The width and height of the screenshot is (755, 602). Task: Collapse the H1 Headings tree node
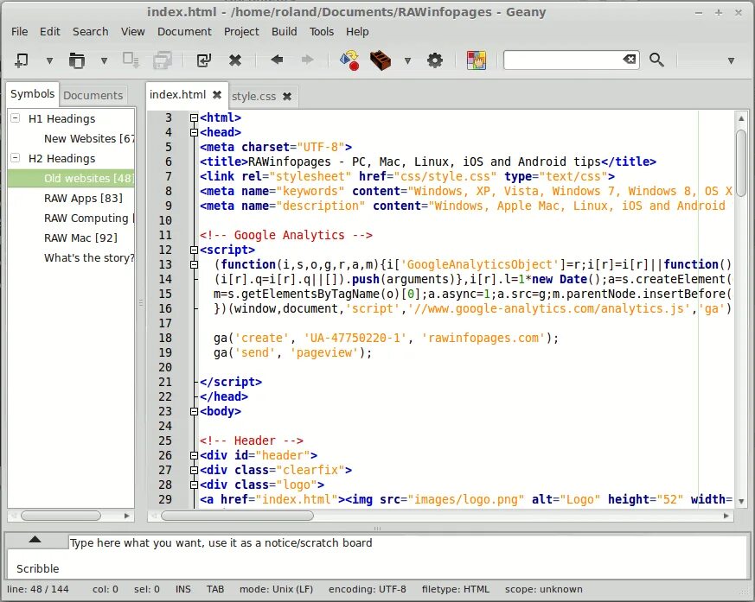point(16,117)
